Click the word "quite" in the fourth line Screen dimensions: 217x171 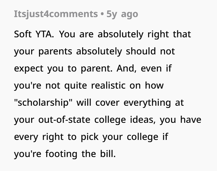(76, 86)
